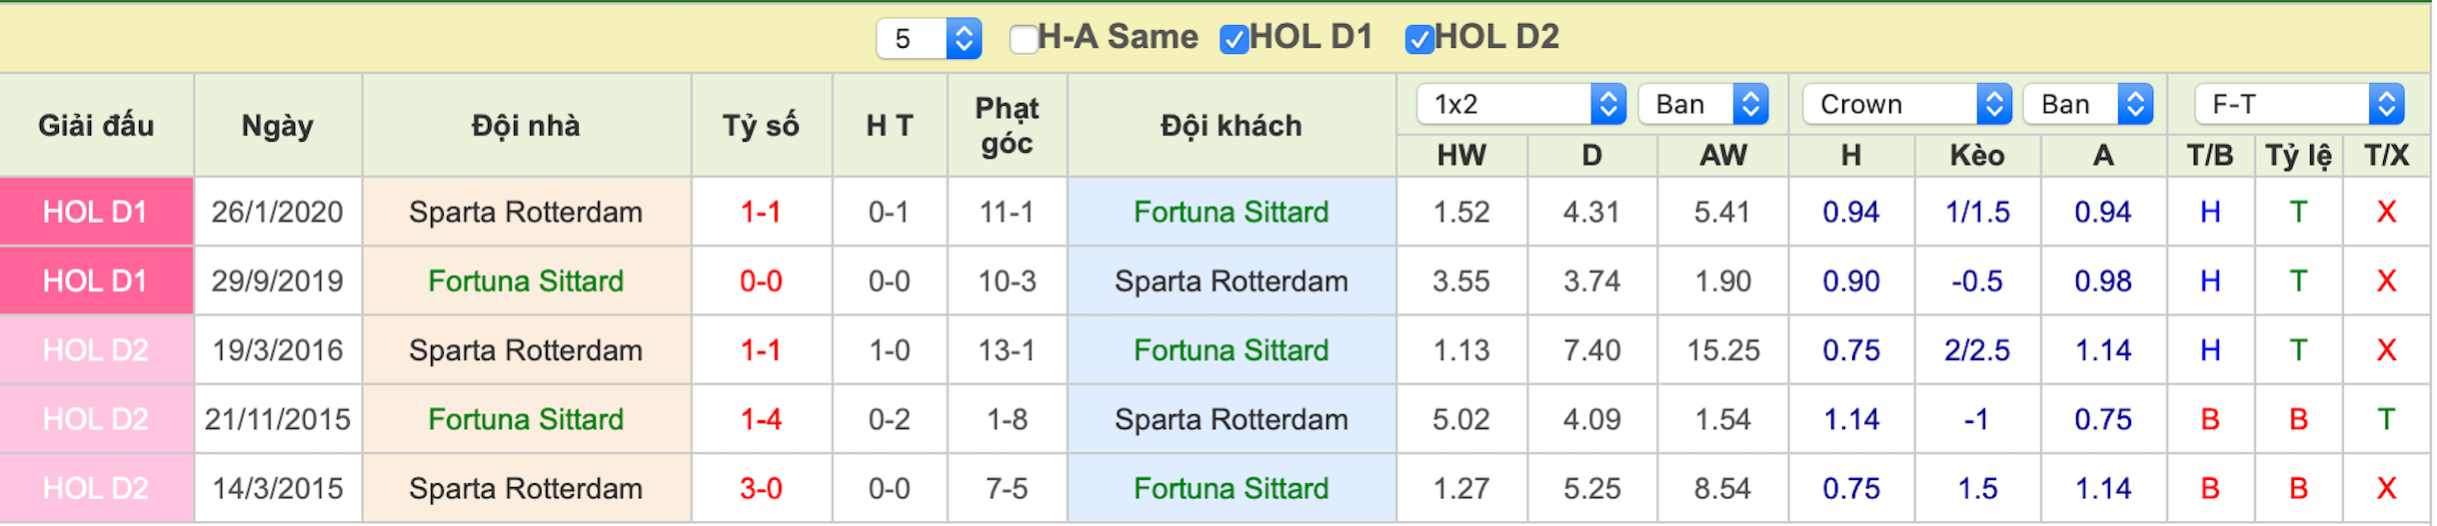The height and width of the screenshot is (526, 2437).
Task: Enable the H-A Same checkbox
Action: 1024,39
